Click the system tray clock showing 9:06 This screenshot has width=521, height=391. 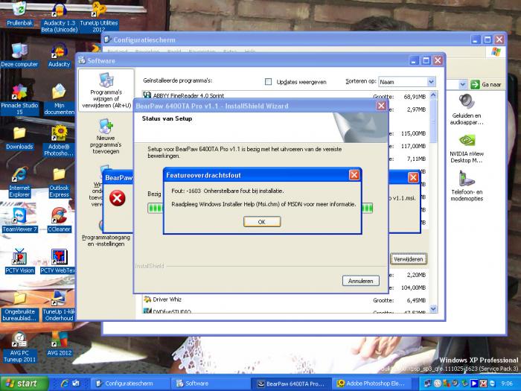point(507,384)
